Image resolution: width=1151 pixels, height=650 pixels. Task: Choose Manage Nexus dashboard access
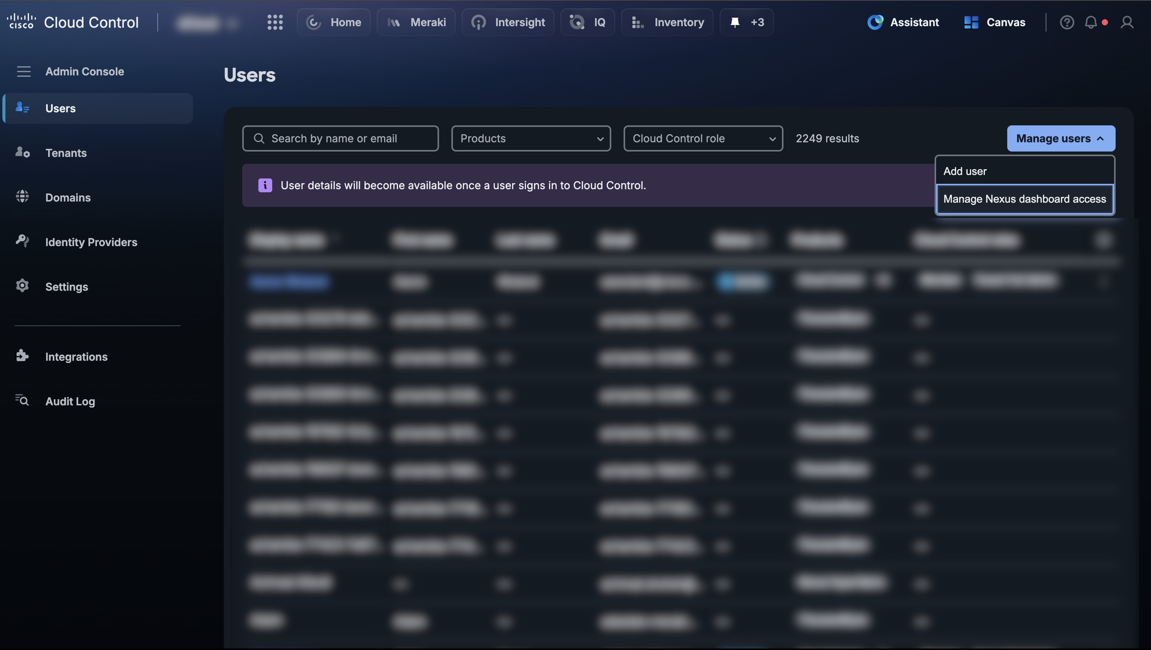pos(1024,199)
